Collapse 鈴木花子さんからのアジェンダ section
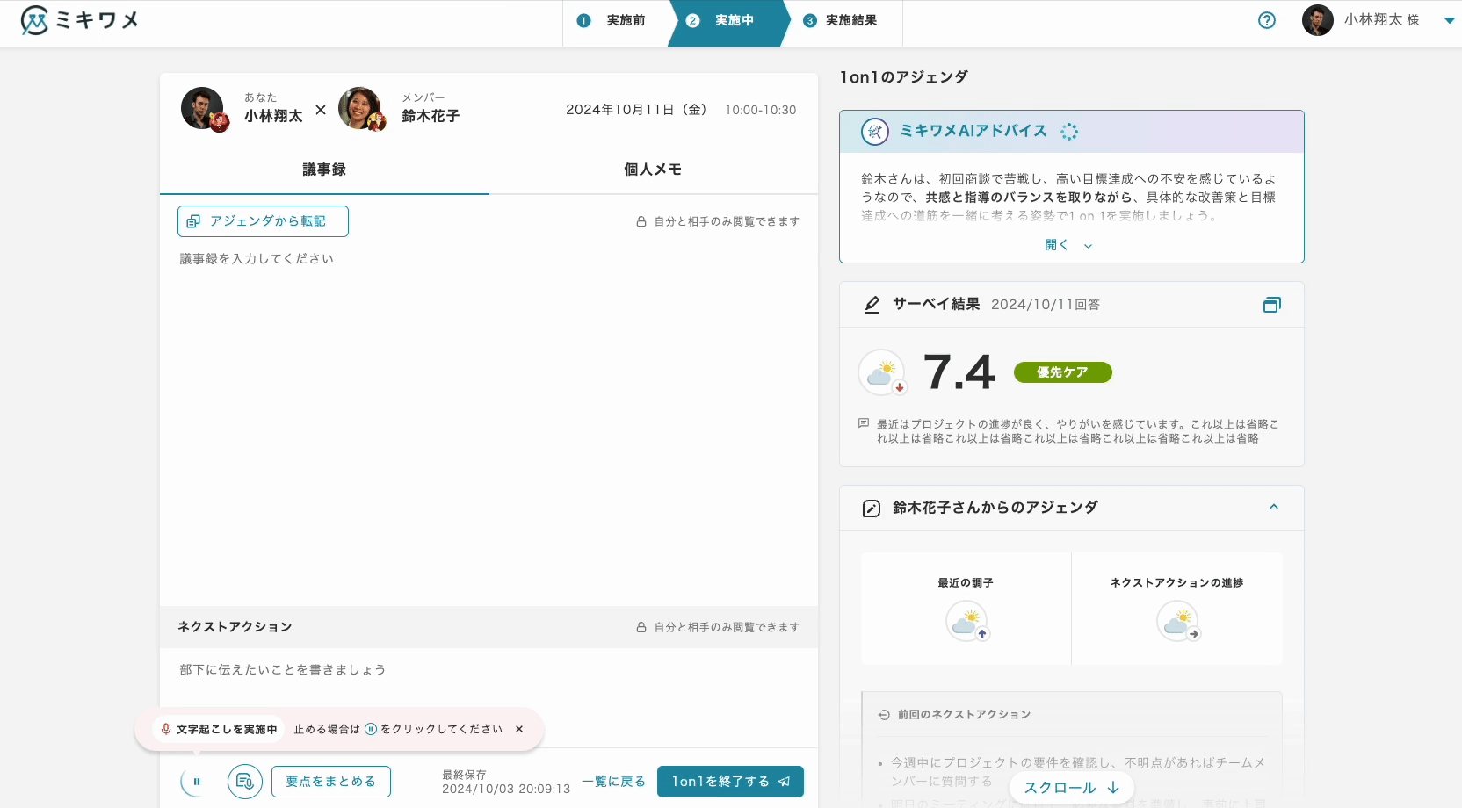This screenshot has height=808, width=1462. 1273,507
